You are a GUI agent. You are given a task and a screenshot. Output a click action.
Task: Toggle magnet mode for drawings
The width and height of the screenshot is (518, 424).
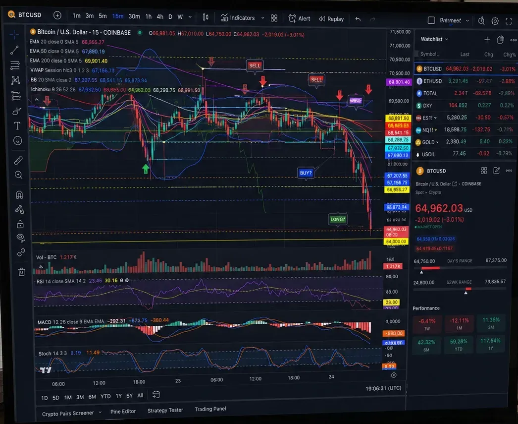click(19, 194)
